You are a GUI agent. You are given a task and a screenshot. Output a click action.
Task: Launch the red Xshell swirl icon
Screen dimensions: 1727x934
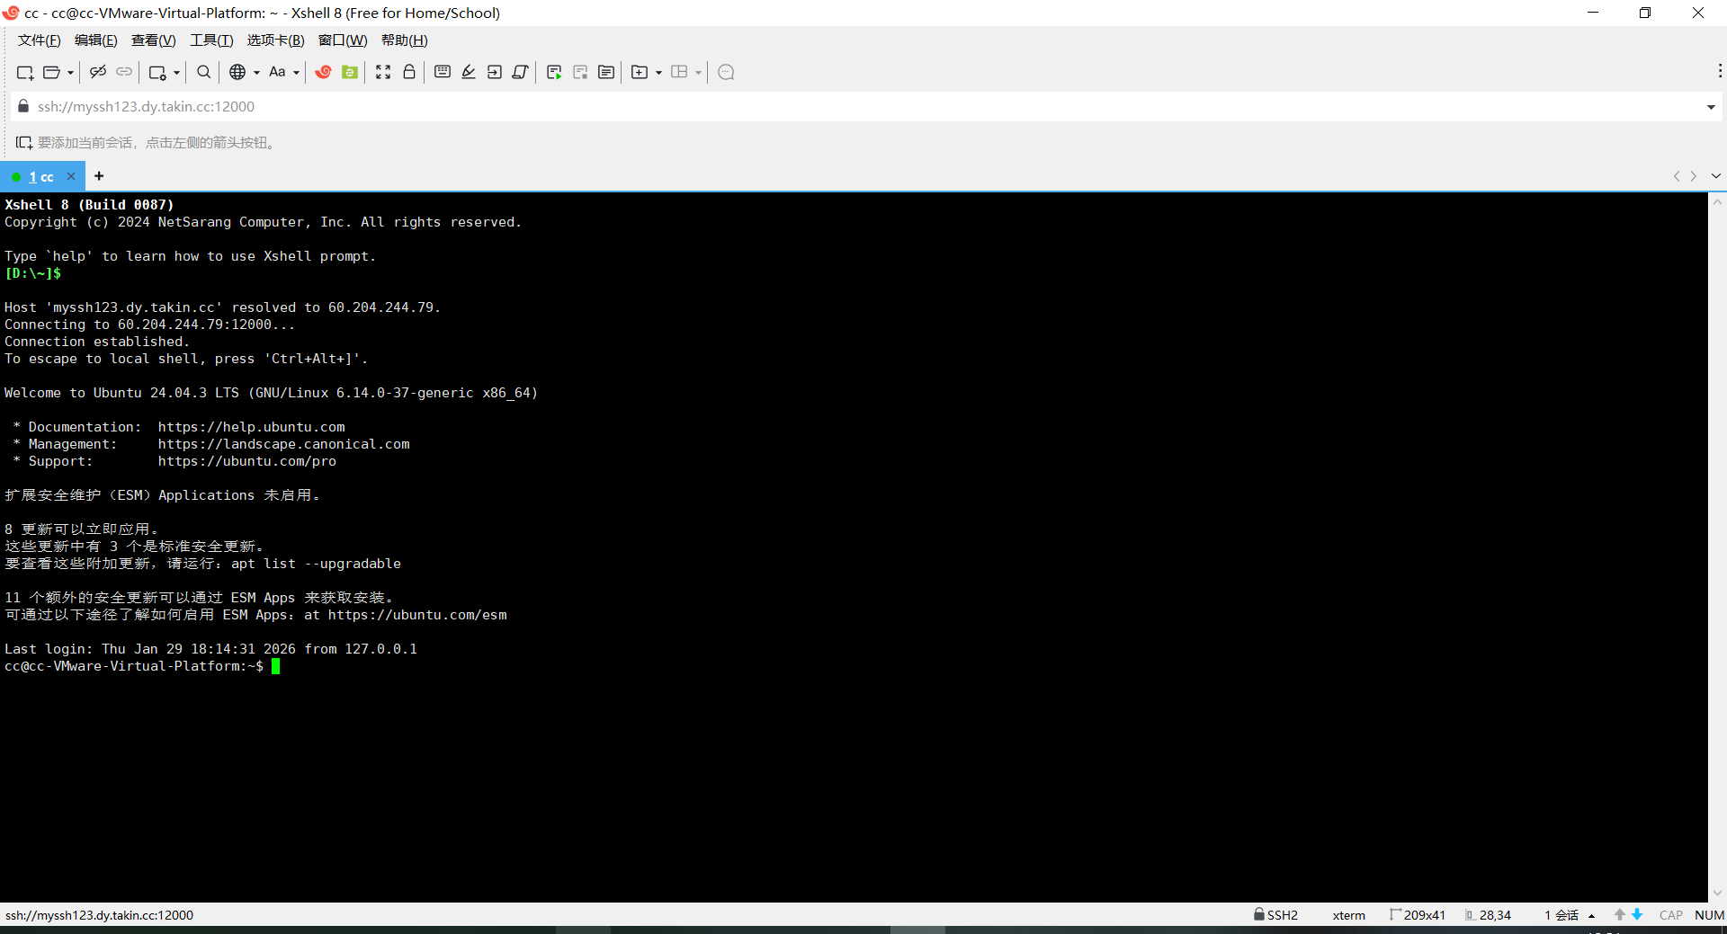(323, 72)
